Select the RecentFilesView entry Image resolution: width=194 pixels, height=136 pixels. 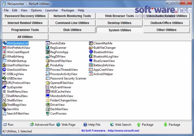[59, 61]
